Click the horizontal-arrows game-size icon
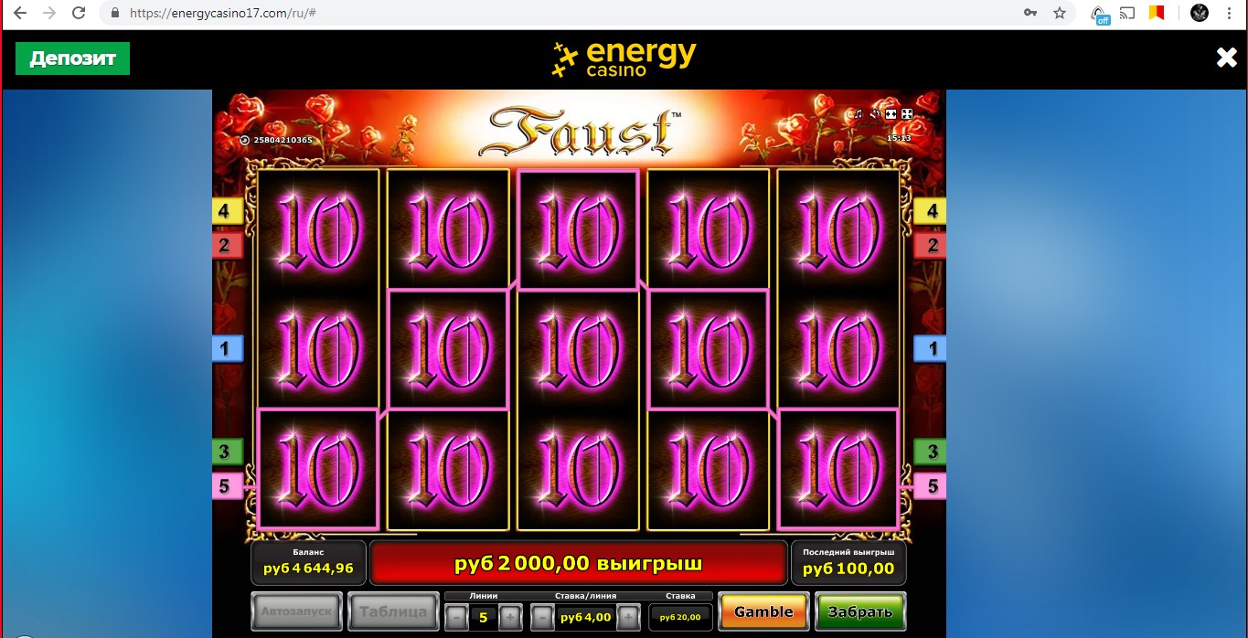The height and width of the screenshot is (638, 1248). click(891, 114)
